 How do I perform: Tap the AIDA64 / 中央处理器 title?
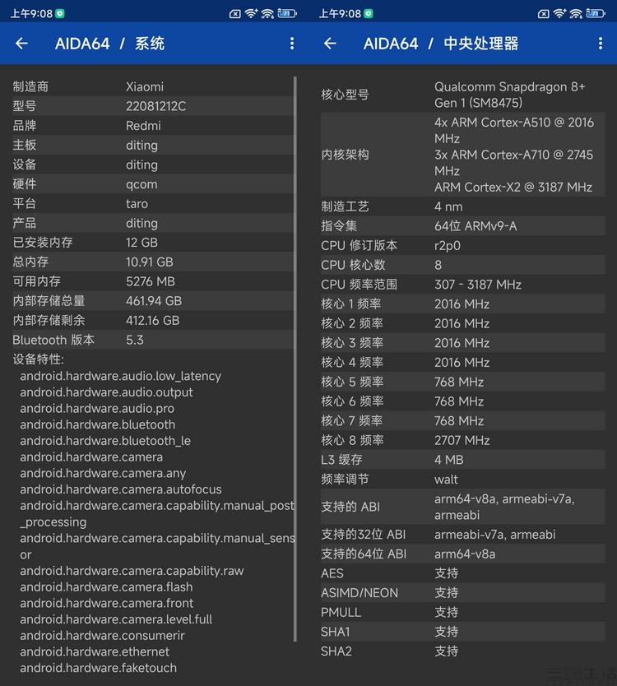pyautogui.click(x=441, y=44)
